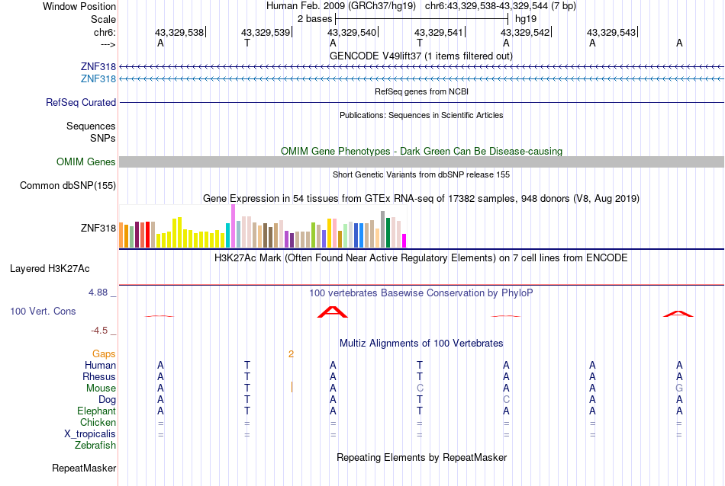725x486 pixels.
Task: Select the Human alignment row label
Action: tap(100, 365)
